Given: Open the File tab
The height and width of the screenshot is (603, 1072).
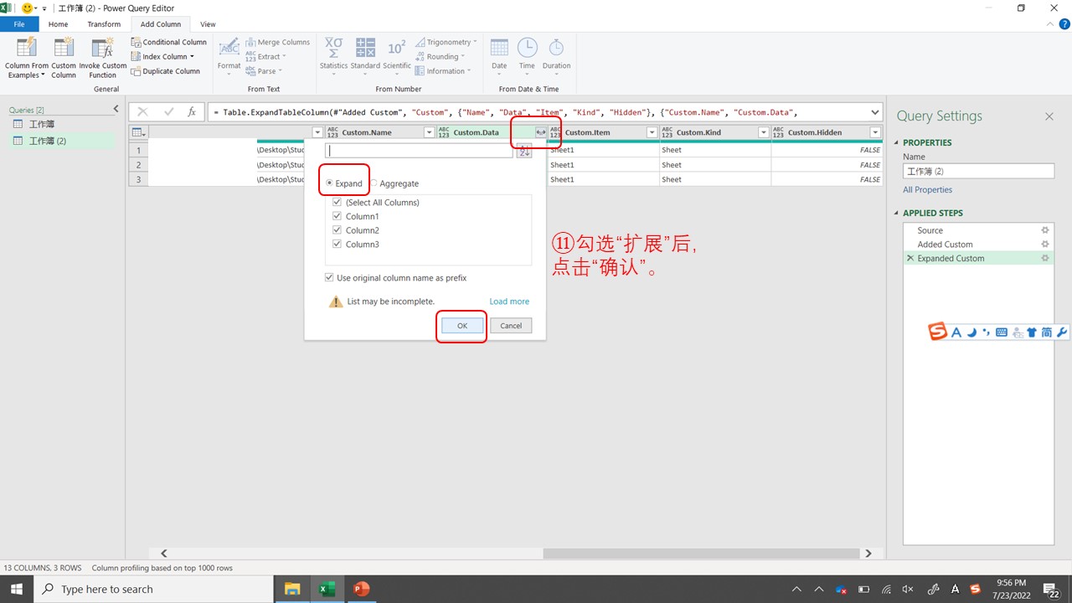Looking at the screenshot, I should click(x=19, y=24).
